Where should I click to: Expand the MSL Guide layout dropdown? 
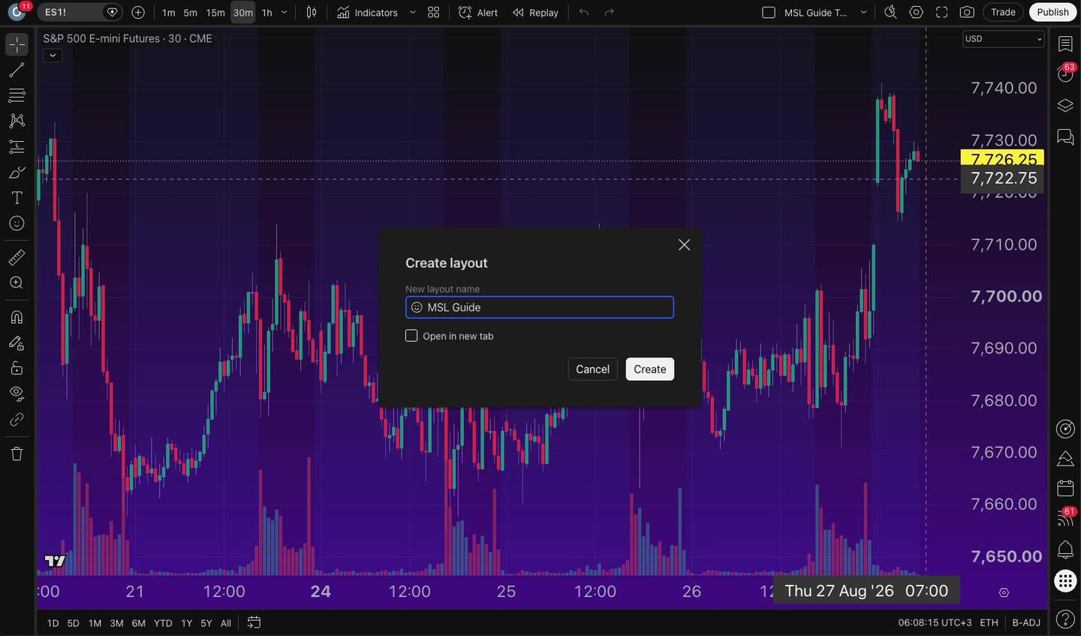pos(863,13)
